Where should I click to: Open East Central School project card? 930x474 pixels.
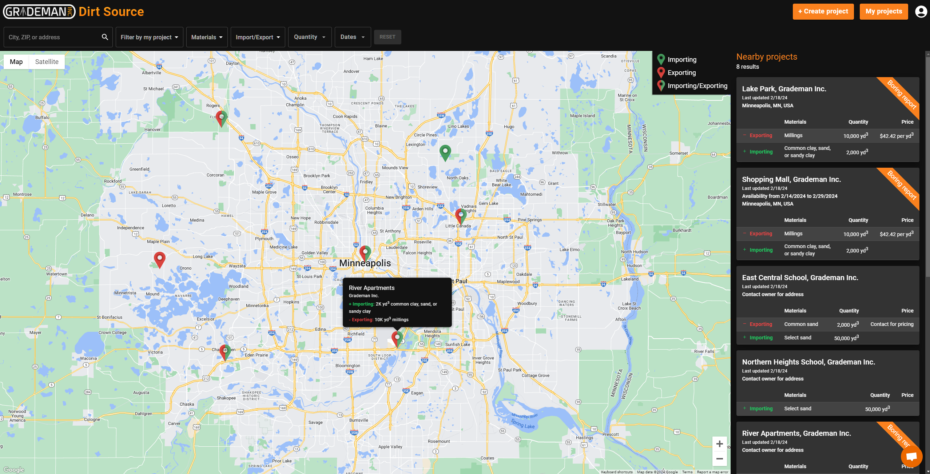828,305
